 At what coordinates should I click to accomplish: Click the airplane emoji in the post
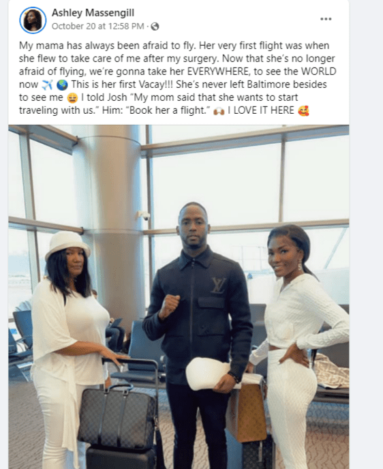[x=47, y=85]
